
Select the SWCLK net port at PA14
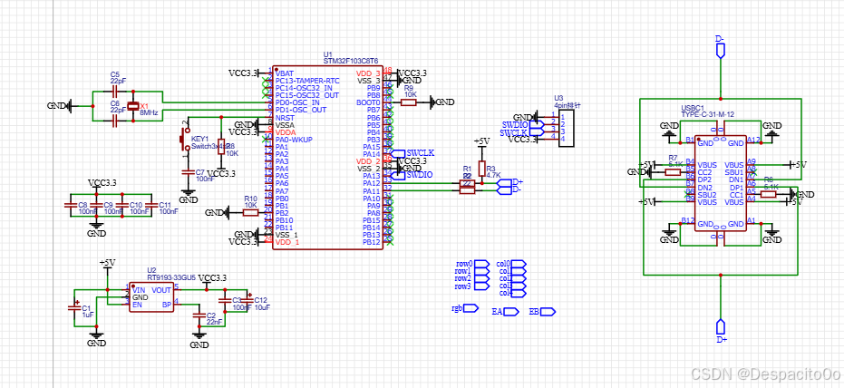(397, 153)
